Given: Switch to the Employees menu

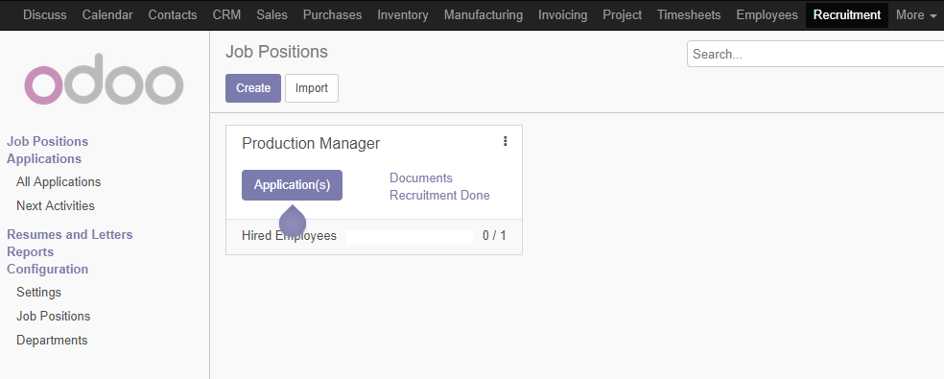Looking at the screenshot, I should (767, 15).
